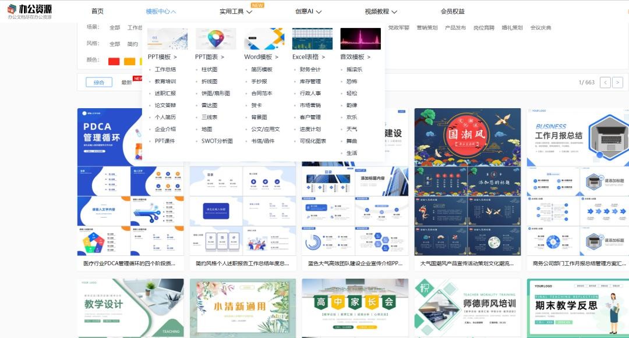
Task: Select the red color swatch filter
Action: (114, 61)
